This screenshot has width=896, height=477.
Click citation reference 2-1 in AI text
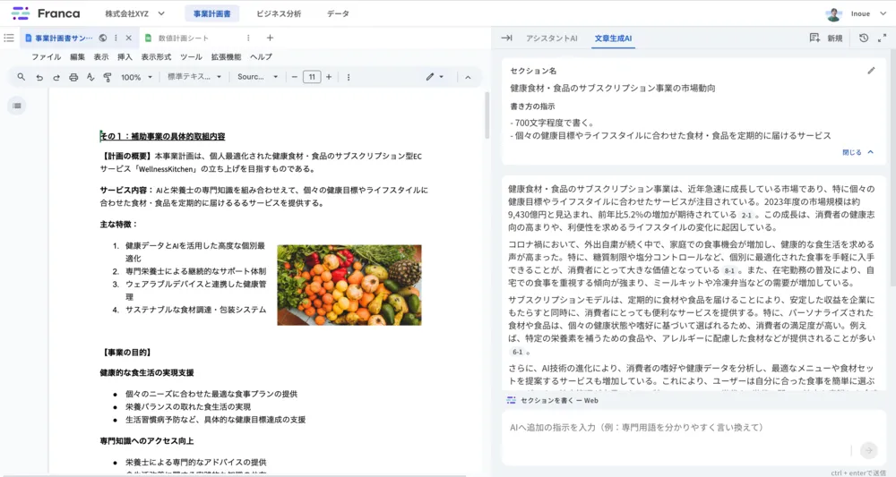click(x=746, y=215)
